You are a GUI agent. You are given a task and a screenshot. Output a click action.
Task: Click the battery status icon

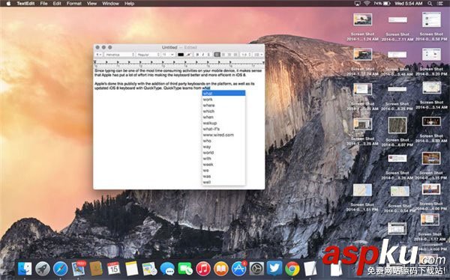pos(387,4)
